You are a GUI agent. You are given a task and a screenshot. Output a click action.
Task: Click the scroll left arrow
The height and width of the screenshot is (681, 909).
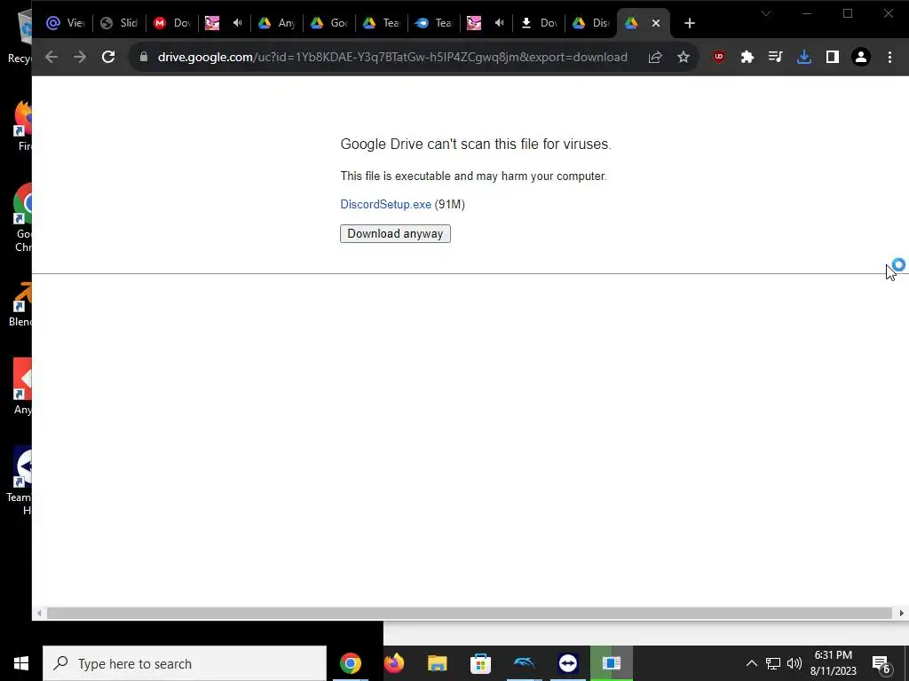(x=39, y=613)
